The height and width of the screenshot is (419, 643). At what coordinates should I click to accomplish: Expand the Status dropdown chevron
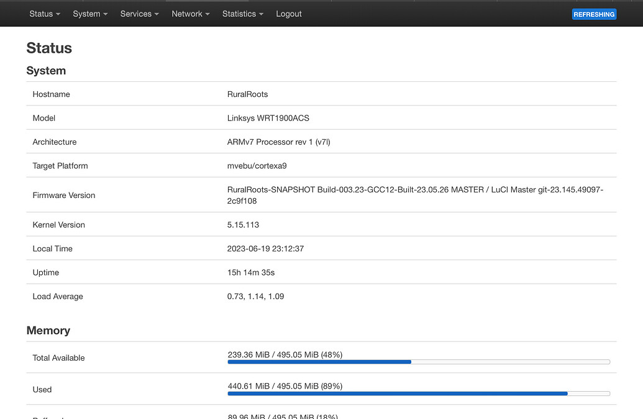click(x=58, y=14)
